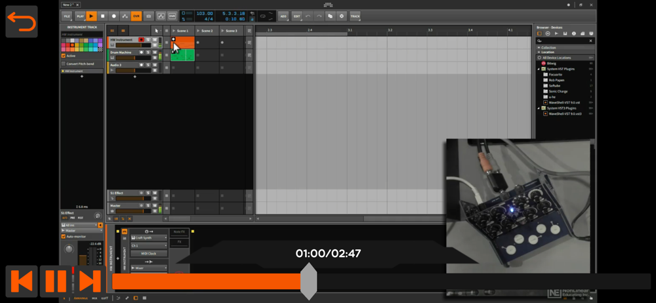This screenshot has width=656, height=303.
Task: Switch to the MIX view tab
Action: [94, 298]
